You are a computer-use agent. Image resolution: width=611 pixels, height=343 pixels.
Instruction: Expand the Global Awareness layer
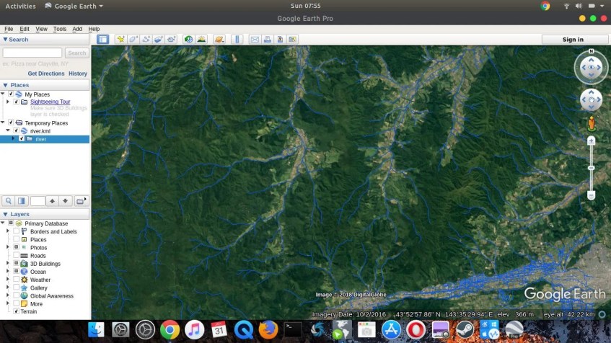click(x=8, y=295)
